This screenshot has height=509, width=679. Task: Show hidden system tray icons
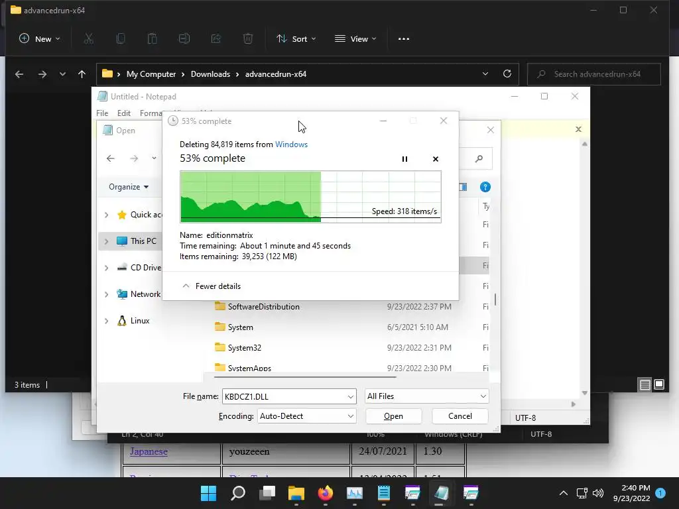pyautogui.click(x=564, y=493)
